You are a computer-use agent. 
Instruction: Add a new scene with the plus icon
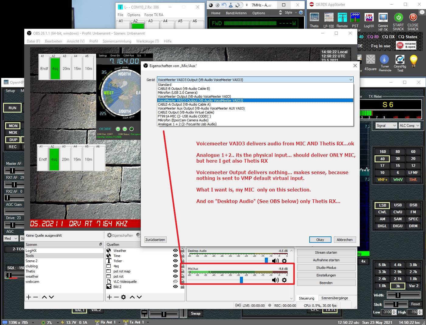tap(29, 297)
